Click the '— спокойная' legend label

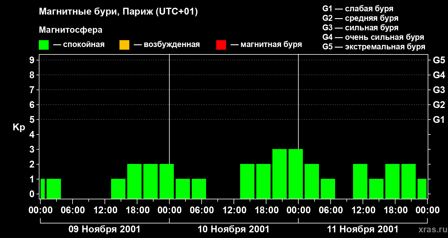click(x=79, y=45)
